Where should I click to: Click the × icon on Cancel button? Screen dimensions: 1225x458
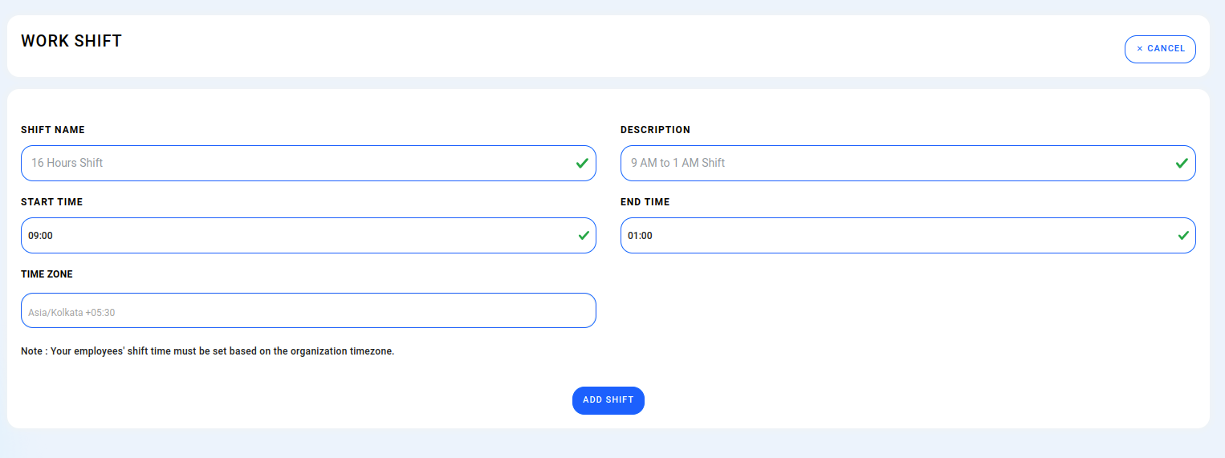tap(1139, 49)
